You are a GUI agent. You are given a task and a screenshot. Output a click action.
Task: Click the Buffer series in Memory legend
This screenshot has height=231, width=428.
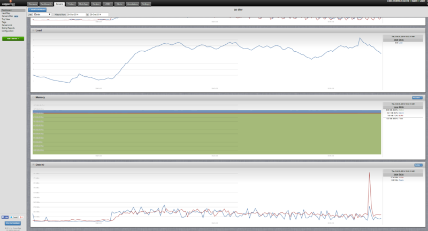pos(401,116)
